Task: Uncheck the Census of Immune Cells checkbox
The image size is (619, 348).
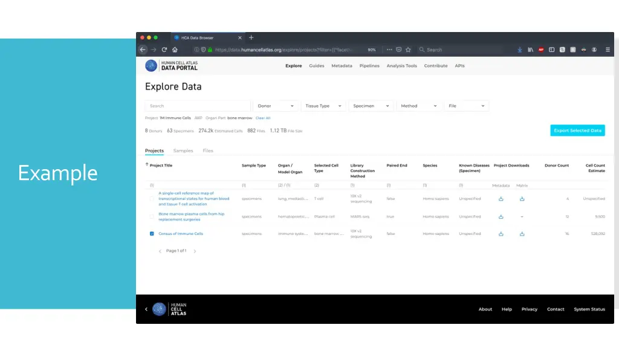Action: coord(152,234)
